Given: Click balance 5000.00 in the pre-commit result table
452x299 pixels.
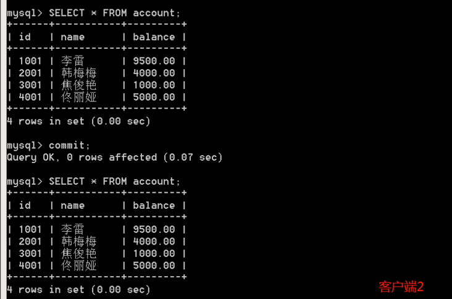Looking at the screenshot, I should click(154, 97).
